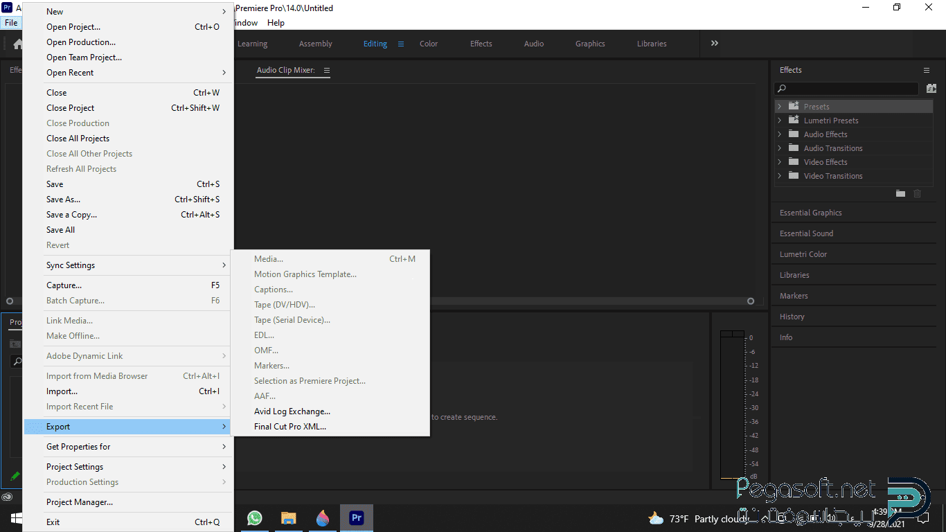Open the Project Settings submenu
946x532 pixels.
coord(128,467)
